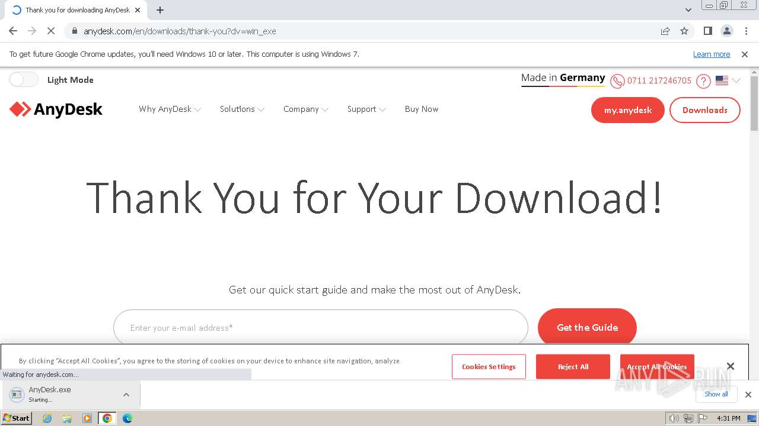Click Reject All cookies
The width and height of the screenshot is (759, 426).
(x=573, y=366)
